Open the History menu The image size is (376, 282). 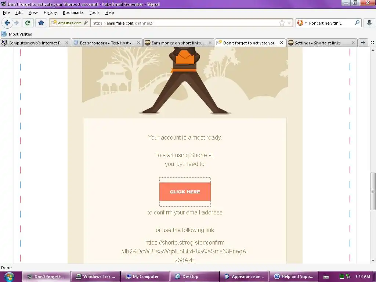tap(50, 12)
